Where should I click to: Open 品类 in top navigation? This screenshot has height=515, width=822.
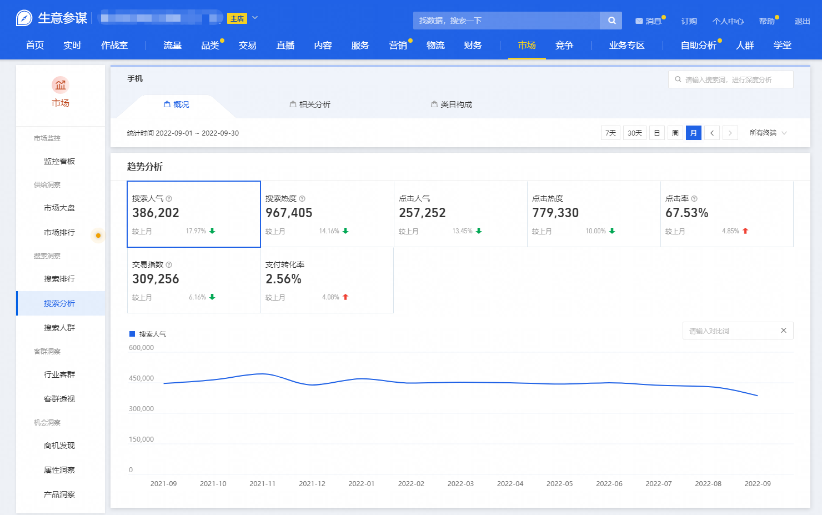point(210,46)
